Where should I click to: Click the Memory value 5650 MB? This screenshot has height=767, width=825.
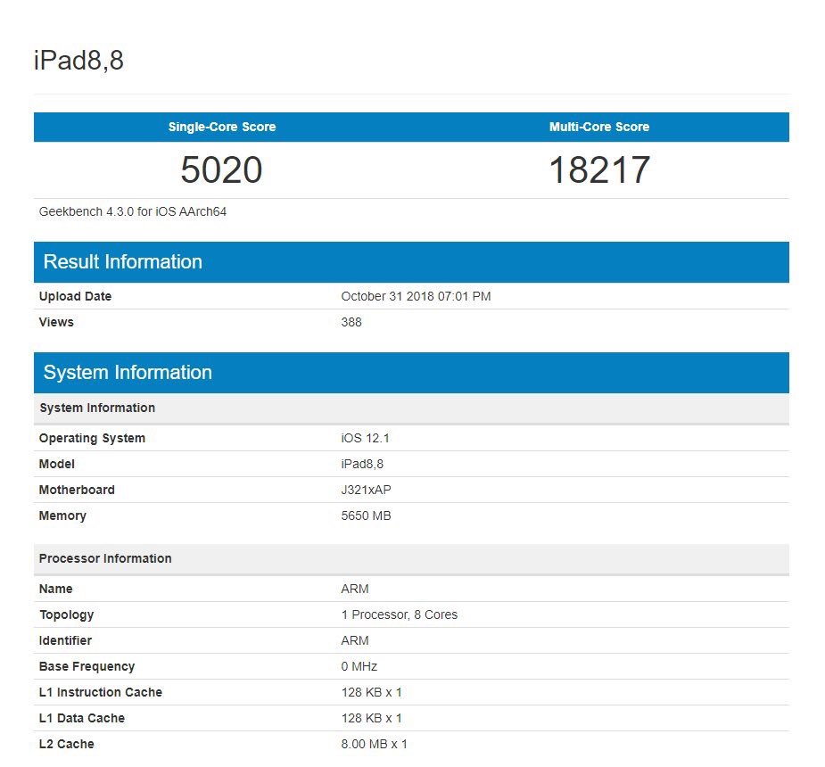(366, 515)
